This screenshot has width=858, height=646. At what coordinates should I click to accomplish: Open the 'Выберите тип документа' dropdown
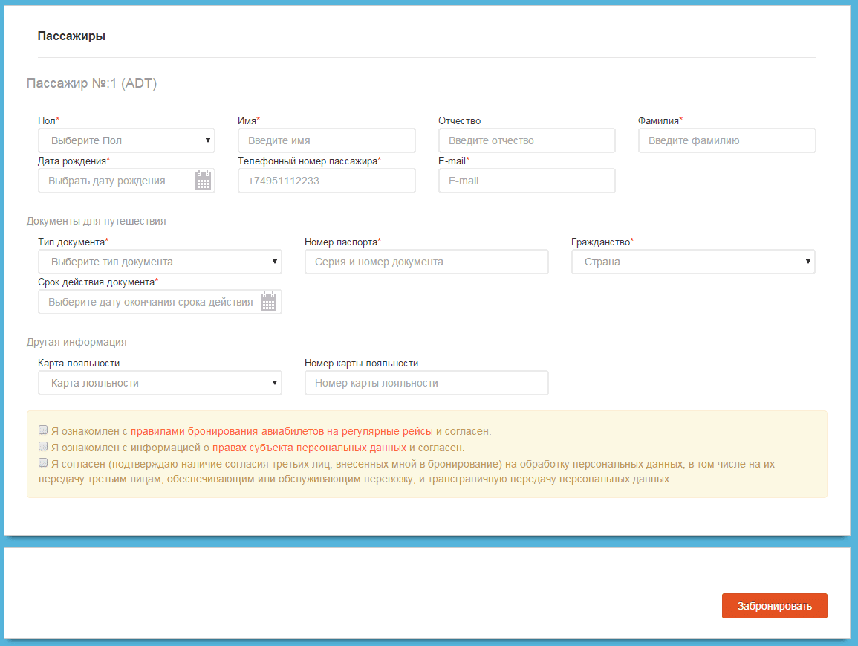tap(160, 262)
